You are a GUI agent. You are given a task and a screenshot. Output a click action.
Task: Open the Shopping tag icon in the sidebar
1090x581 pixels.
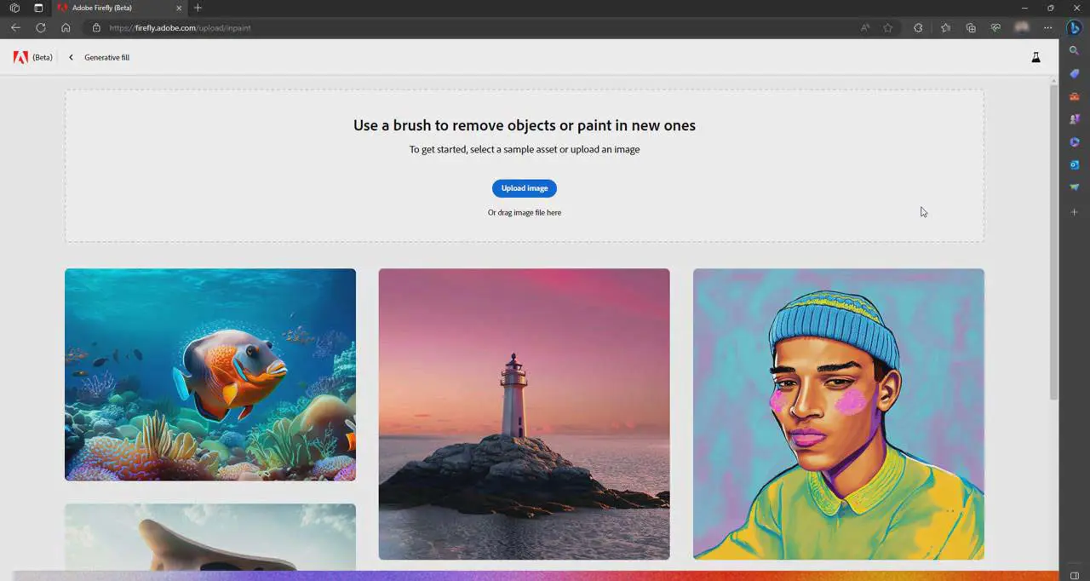click(x=1075, y=74)
